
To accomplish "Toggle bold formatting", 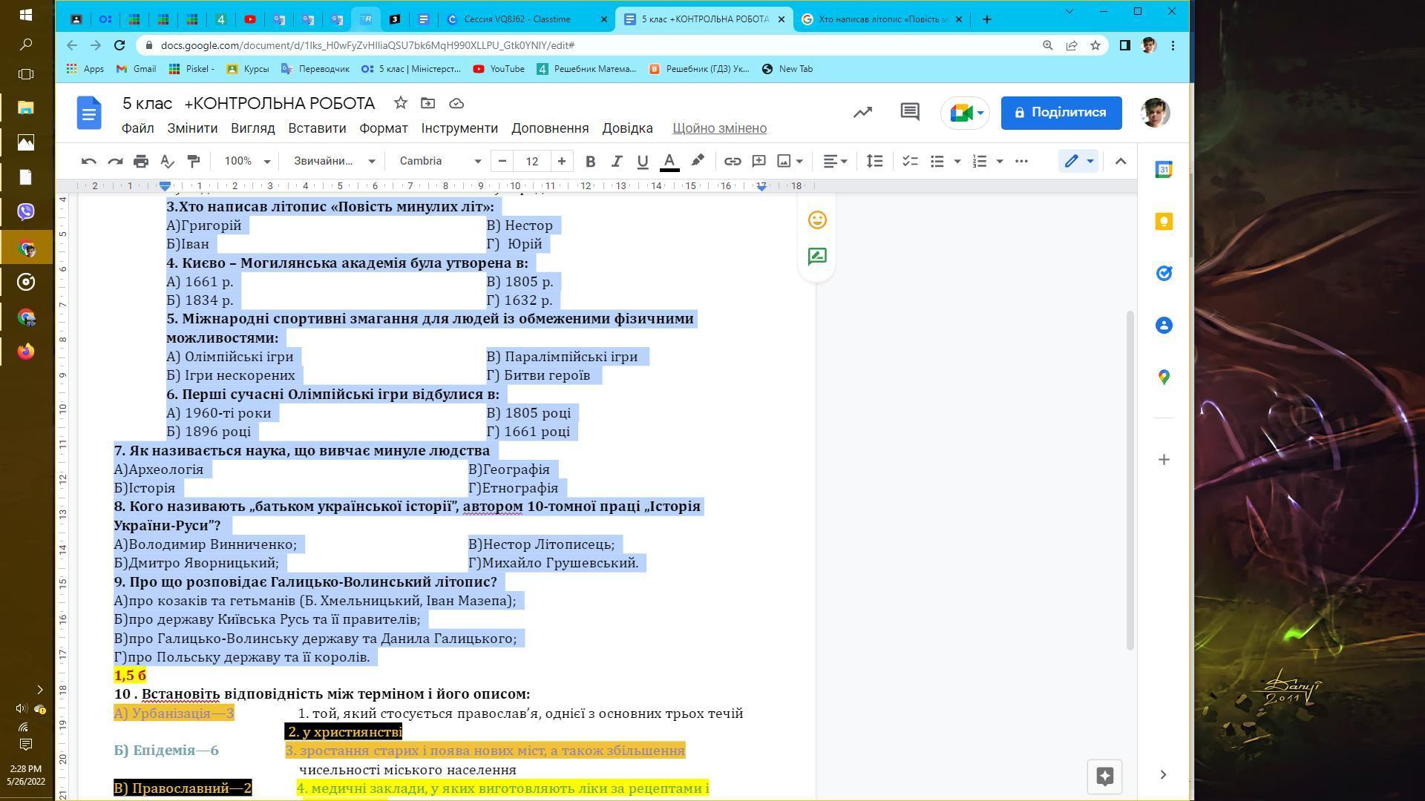I will click(590, 161).
